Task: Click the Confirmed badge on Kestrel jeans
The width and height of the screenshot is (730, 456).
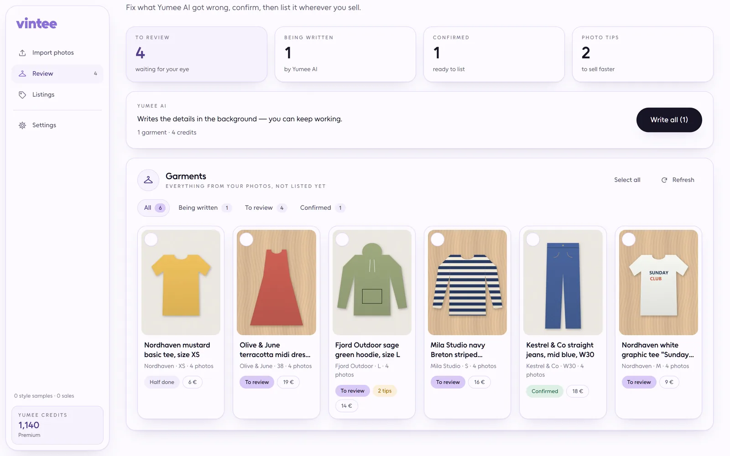Action: (545, 391)
